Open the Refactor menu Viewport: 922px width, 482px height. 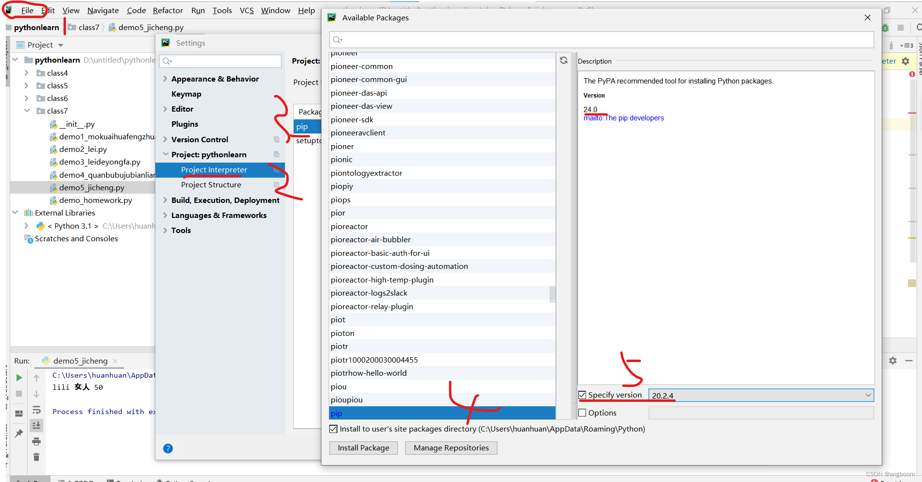click(168, 10)
